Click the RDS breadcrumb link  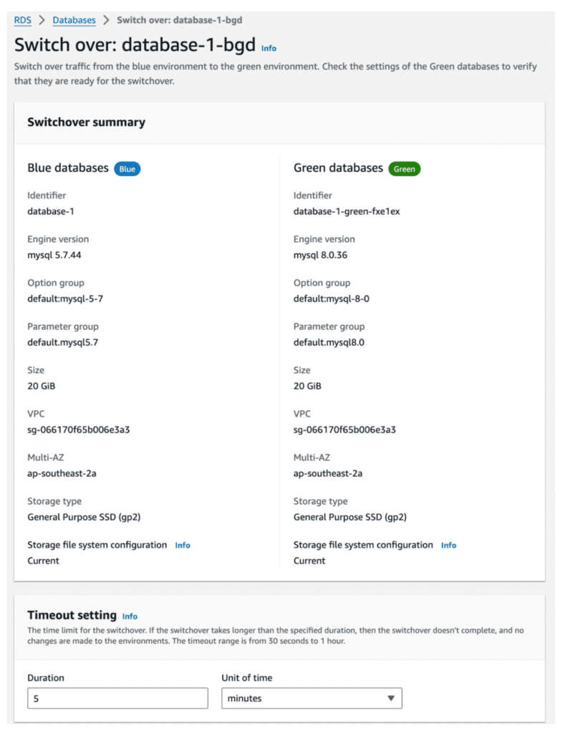point(23,20)
